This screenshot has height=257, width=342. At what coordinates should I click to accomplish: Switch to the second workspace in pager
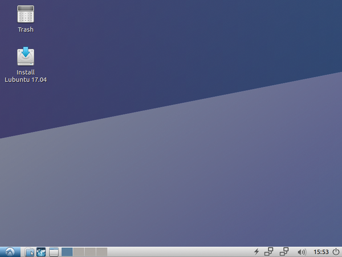79,252
